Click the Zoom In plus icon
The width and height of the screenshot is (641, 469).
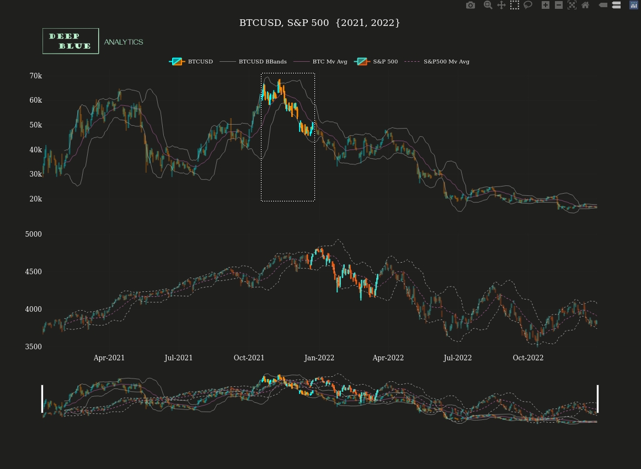[546, 5]
